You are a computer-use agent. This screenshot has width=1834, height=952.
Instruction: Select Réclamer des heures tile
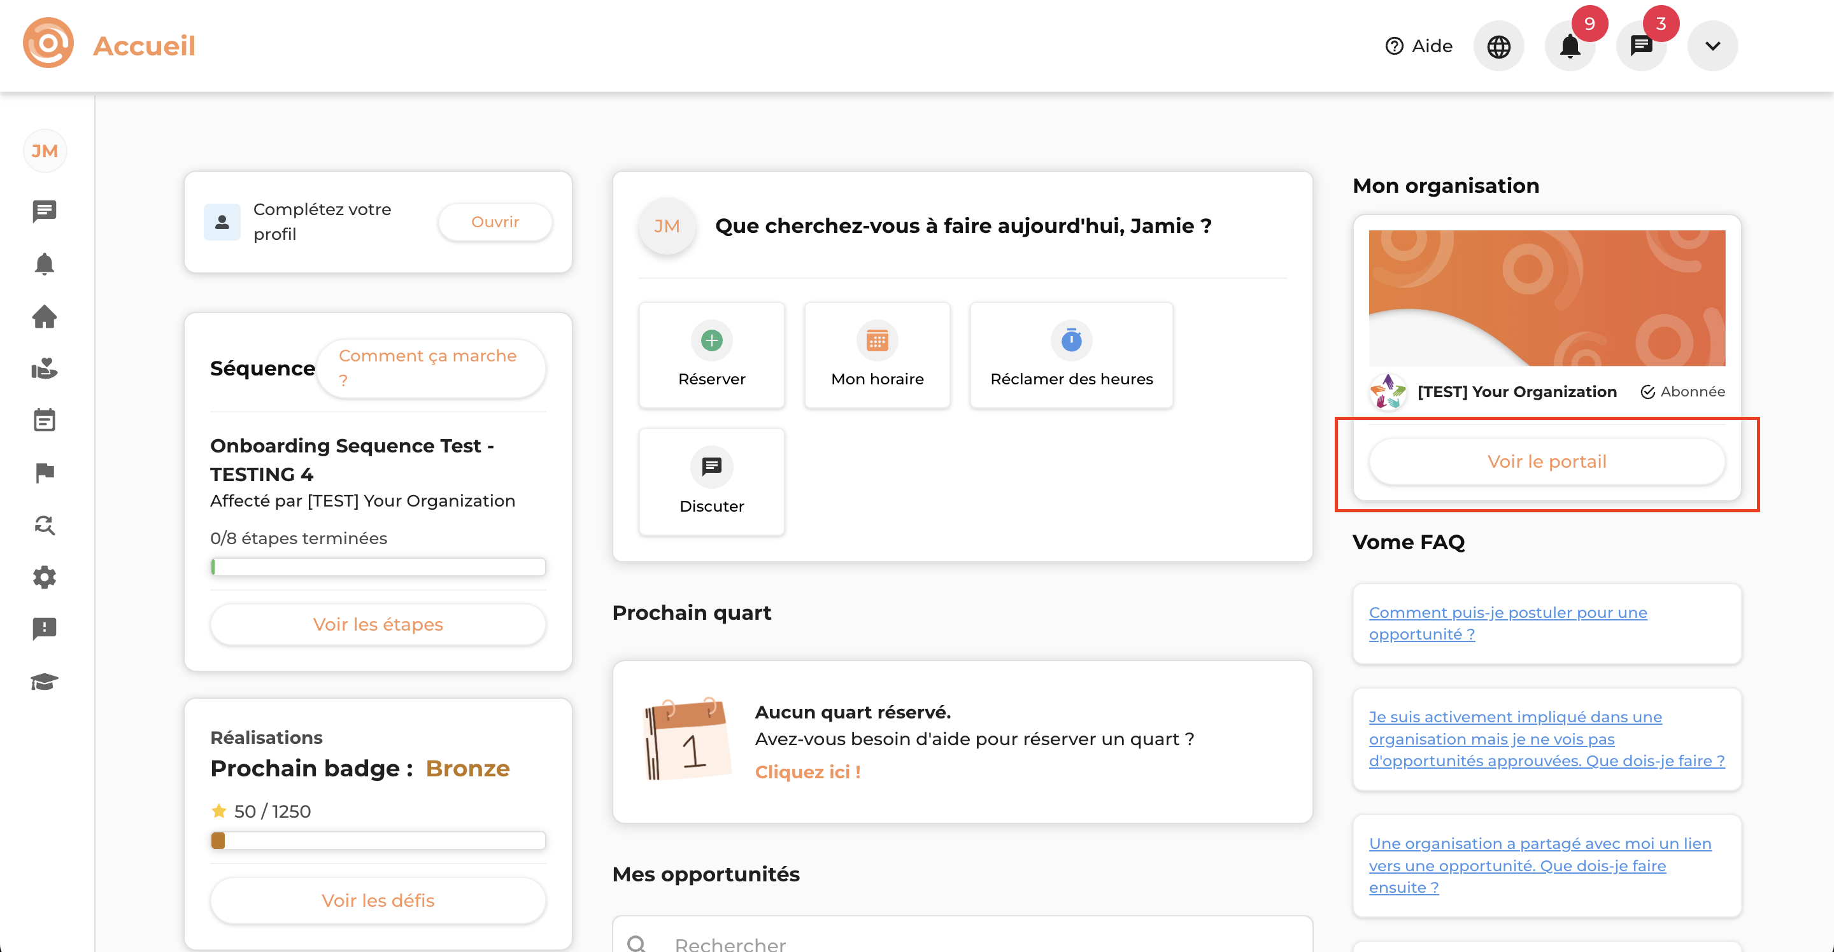click(x=1070, y=355)
